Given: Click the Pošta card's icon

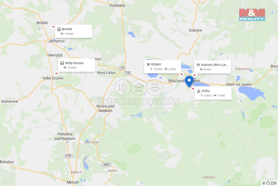Looking at the screenshot, I should [198, 91].
